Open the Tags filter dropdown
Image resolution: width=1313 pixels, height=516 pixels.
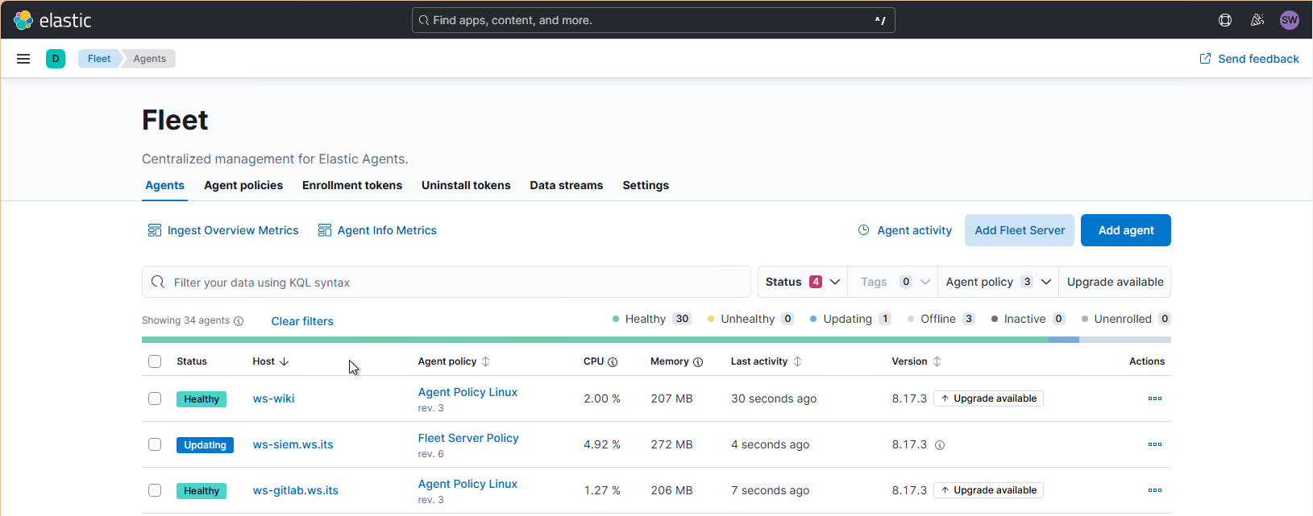[893, 282]
